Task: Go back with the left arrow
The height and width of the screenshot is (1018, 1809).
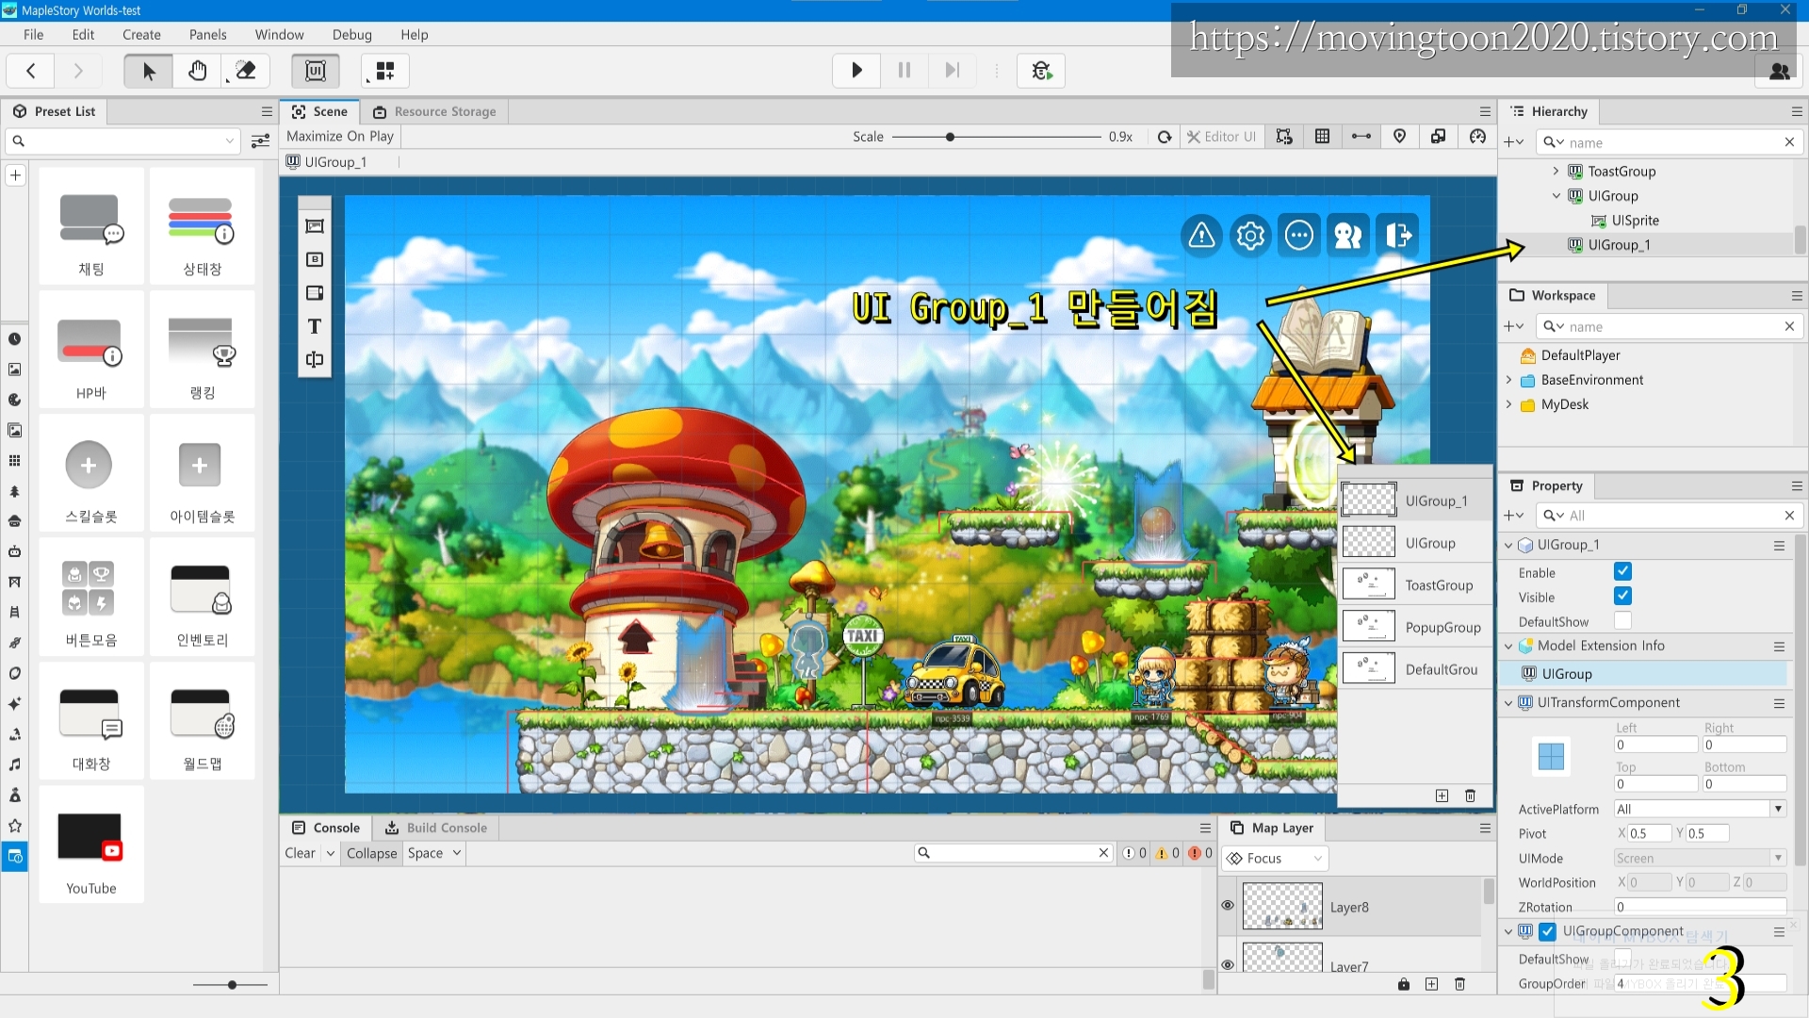Action: tap(31, 71)
